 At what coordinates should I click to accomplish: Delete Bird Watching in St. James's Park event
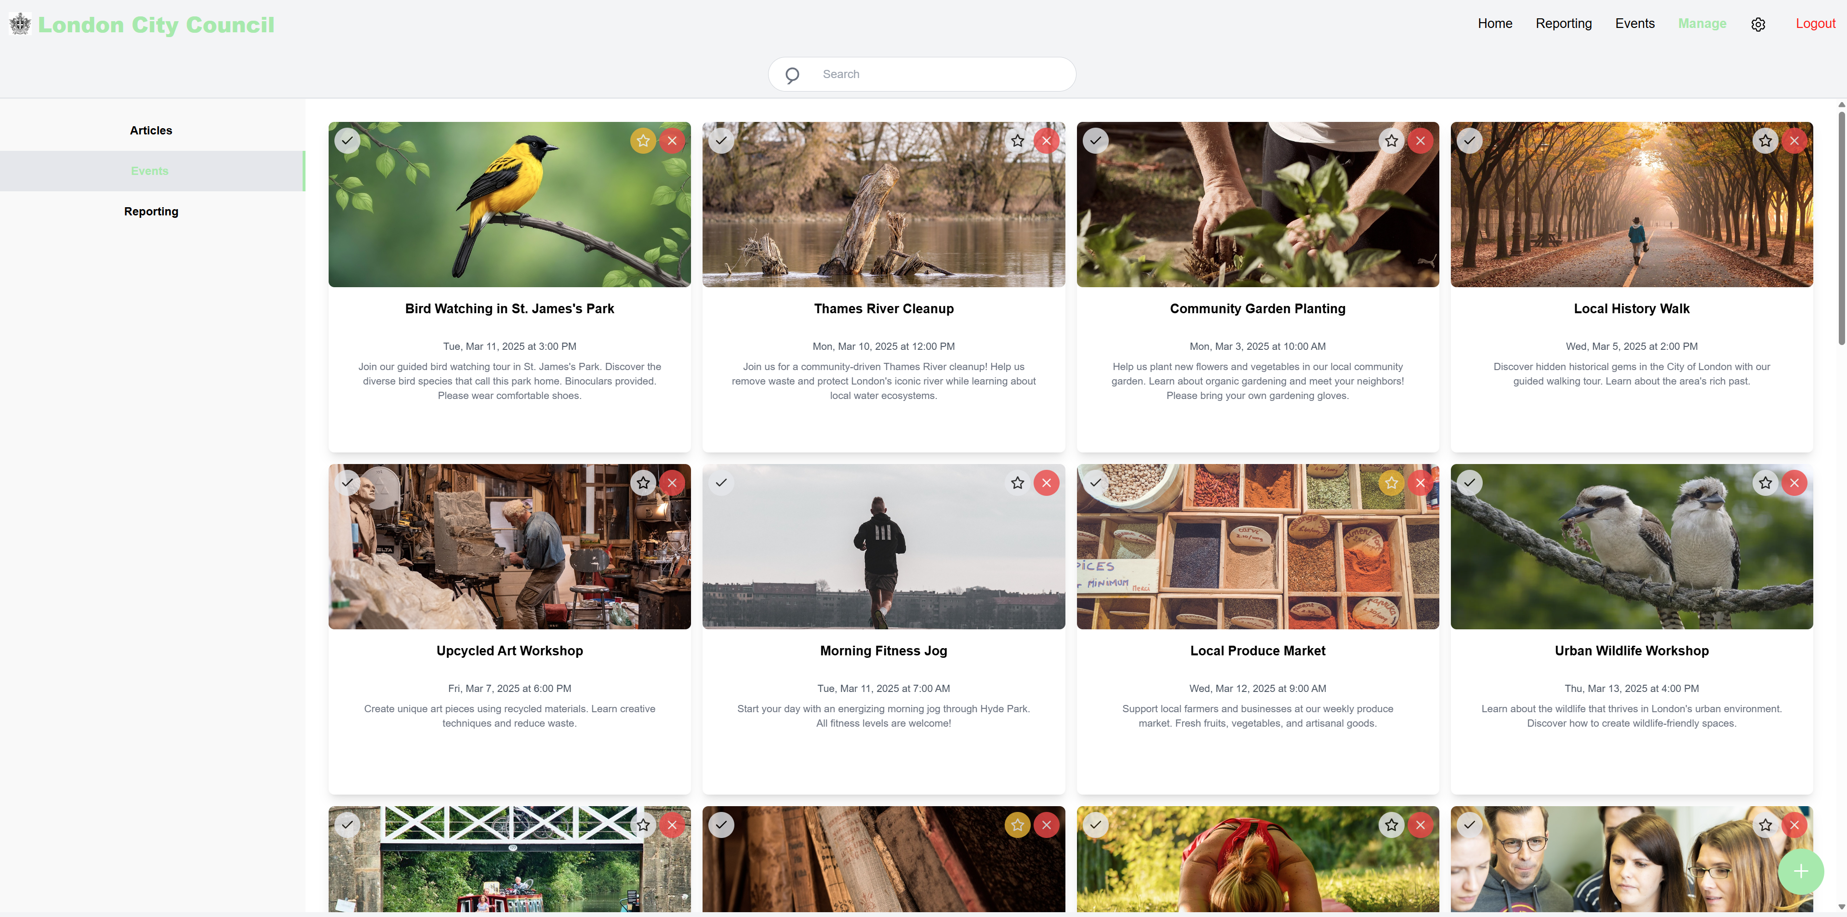(672, 141)
